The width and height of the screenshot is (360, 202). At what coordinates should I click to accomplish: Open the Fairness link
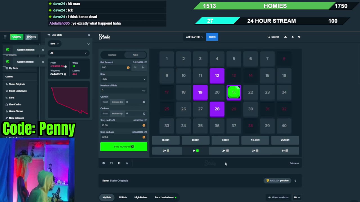point(294,163)
